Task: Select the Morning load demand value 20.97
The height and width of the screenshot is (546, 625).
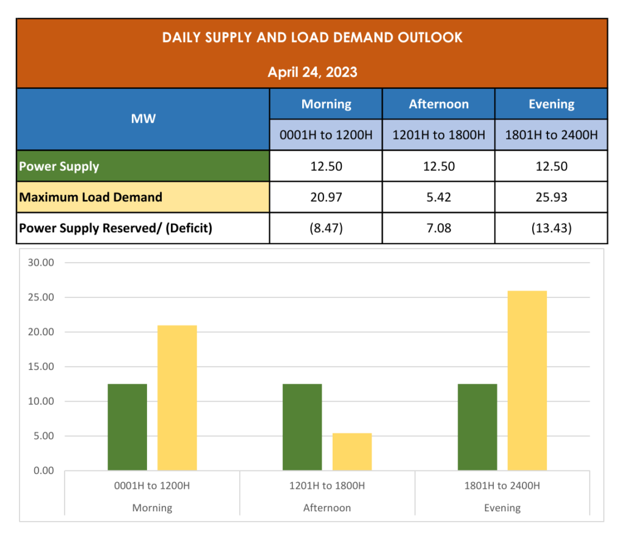Action: (326, 197)
